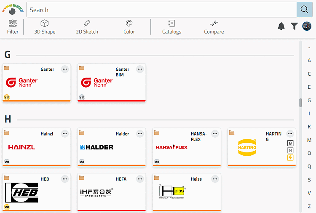
Task: Open more options for Hainzl catalog
Action: pyautogui.click(x=65, y=134)
